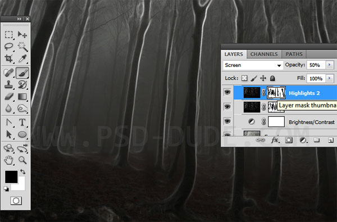Select the Brush tool
337x222 pixels.
pyautogui.click(x=22, y=73)
